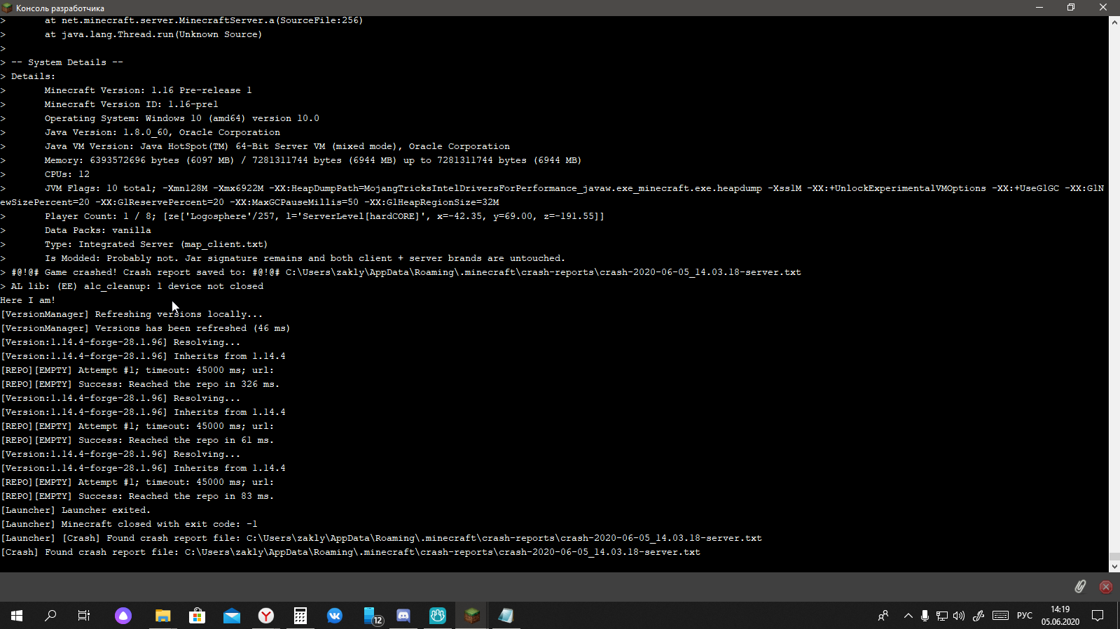Open the People icon in system tray
1120x629 pixels.
(883, 616)
